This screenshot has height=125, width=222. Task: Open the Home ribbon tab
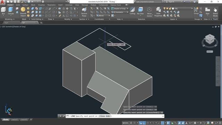(10, 5)
